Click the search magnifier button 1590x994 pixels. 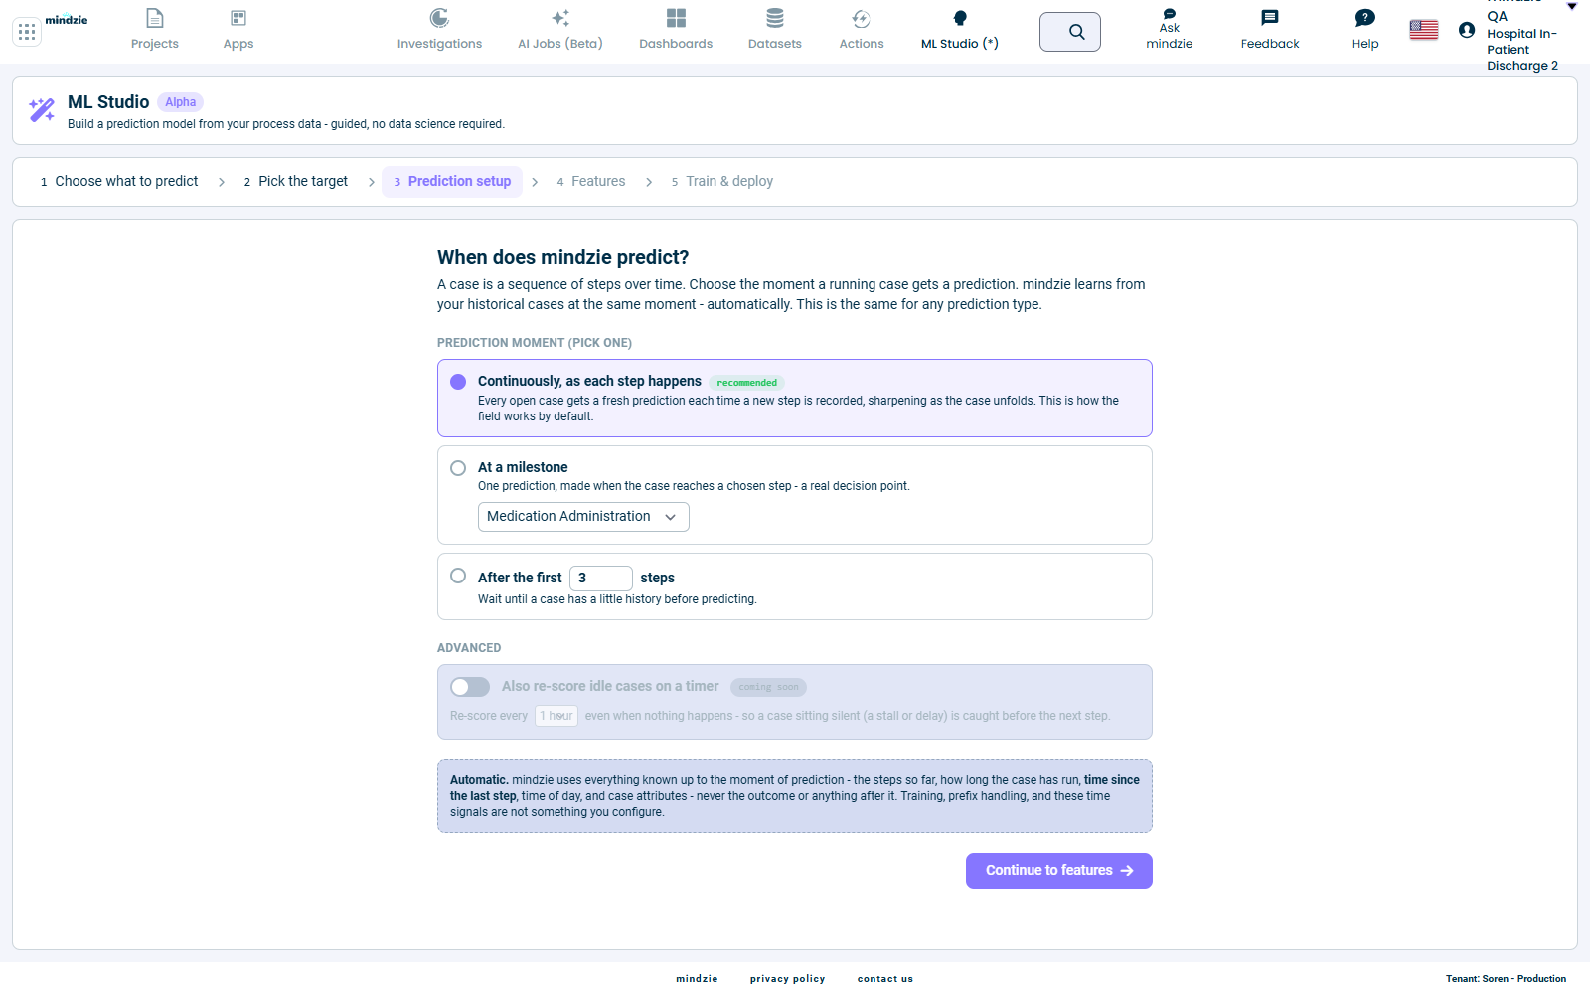pos(1070,32)
